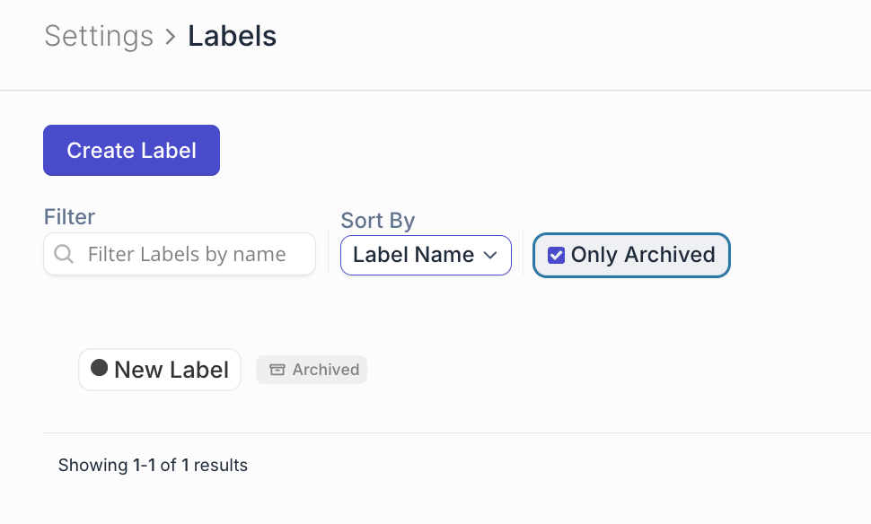Click the magnifier icon in the filter box

tap(64, 255)
